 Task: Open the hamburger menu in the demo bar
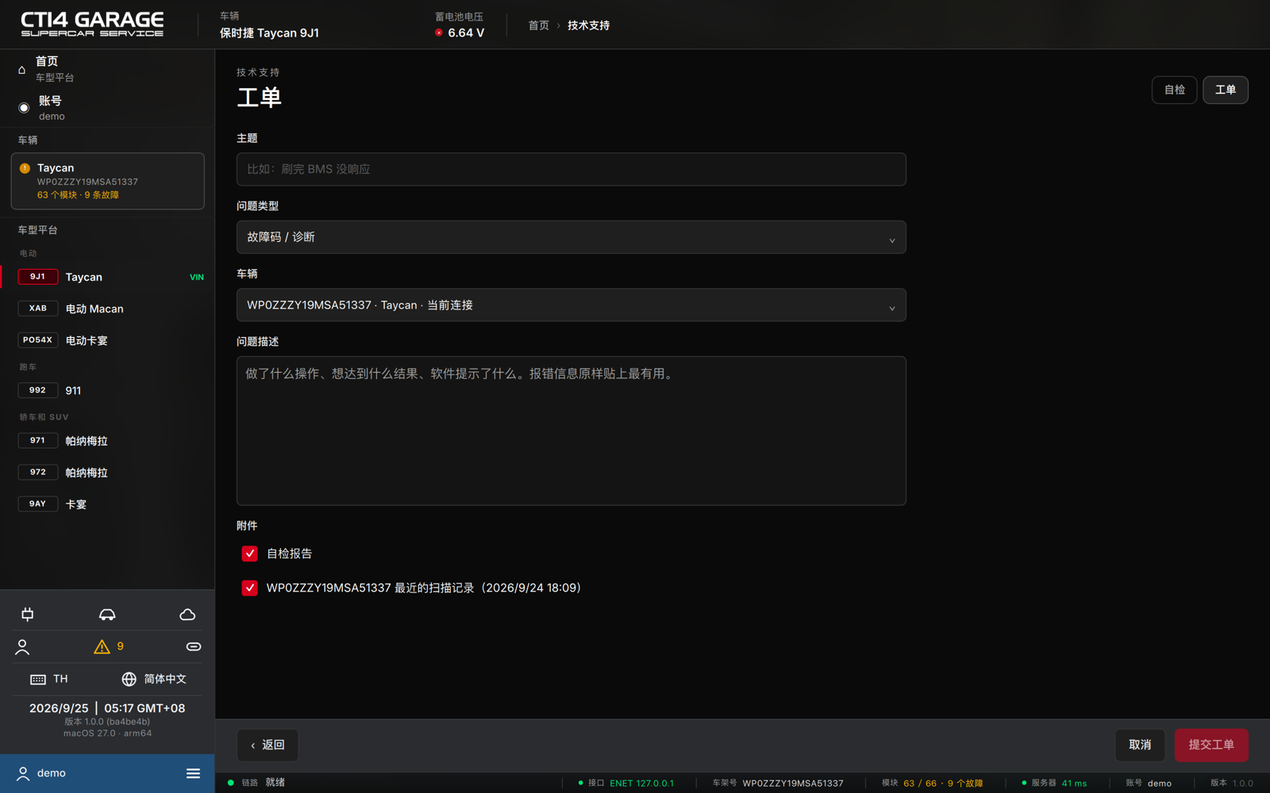tap(193, 773)
